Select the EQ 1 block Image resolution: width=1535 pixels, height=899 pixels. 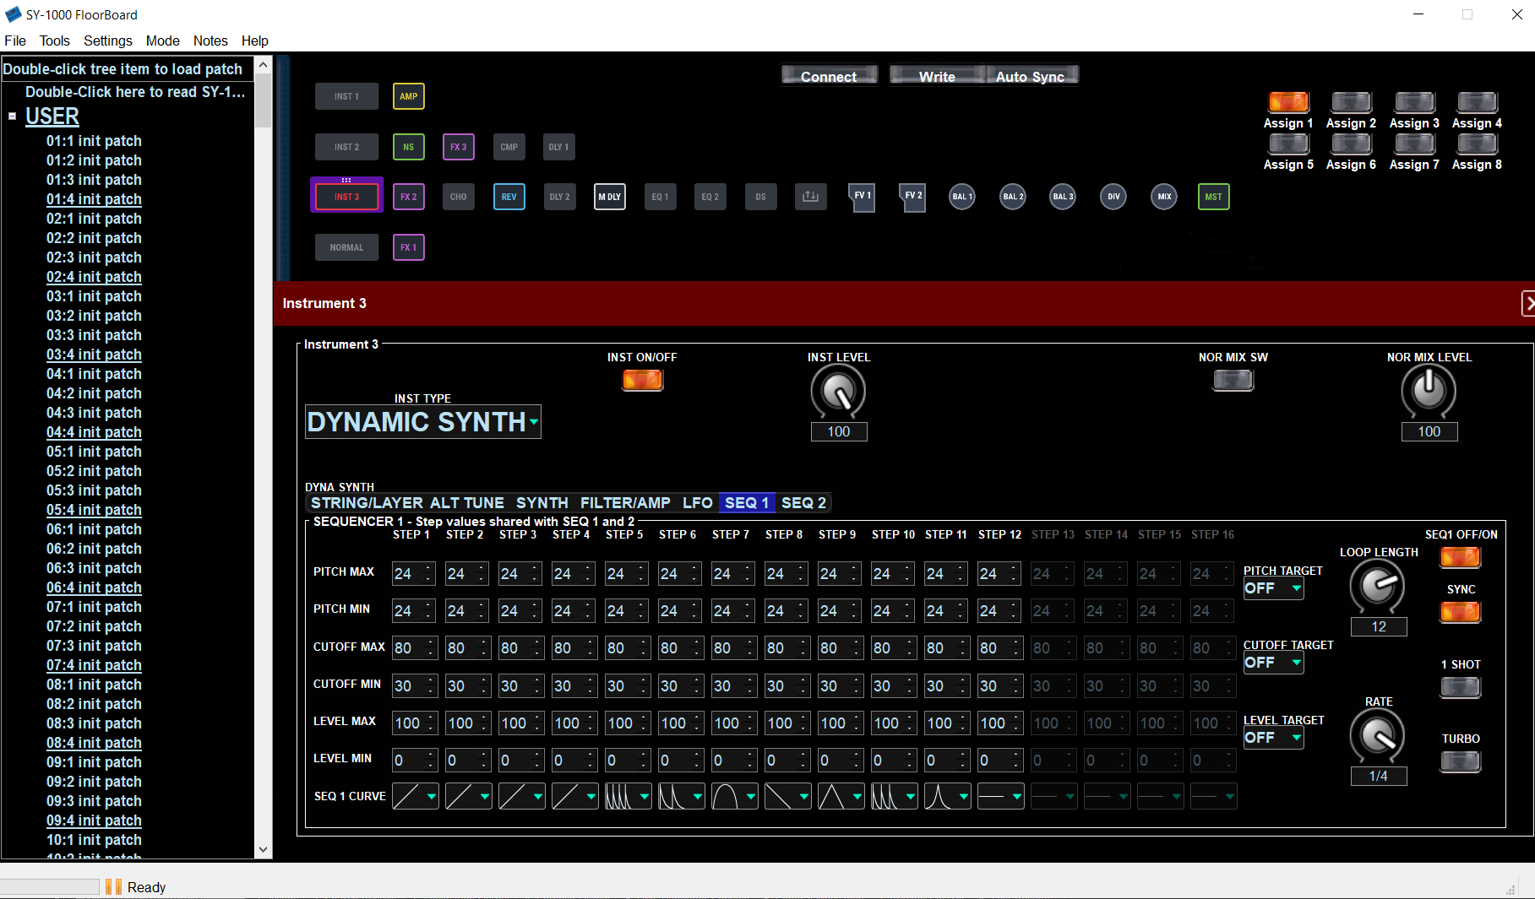click(660, 197)
